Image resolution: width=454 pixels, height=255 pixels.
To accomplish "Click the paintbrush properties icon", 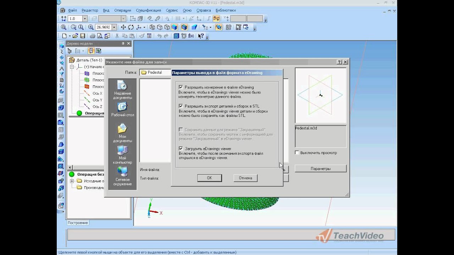I will point(142,36).
